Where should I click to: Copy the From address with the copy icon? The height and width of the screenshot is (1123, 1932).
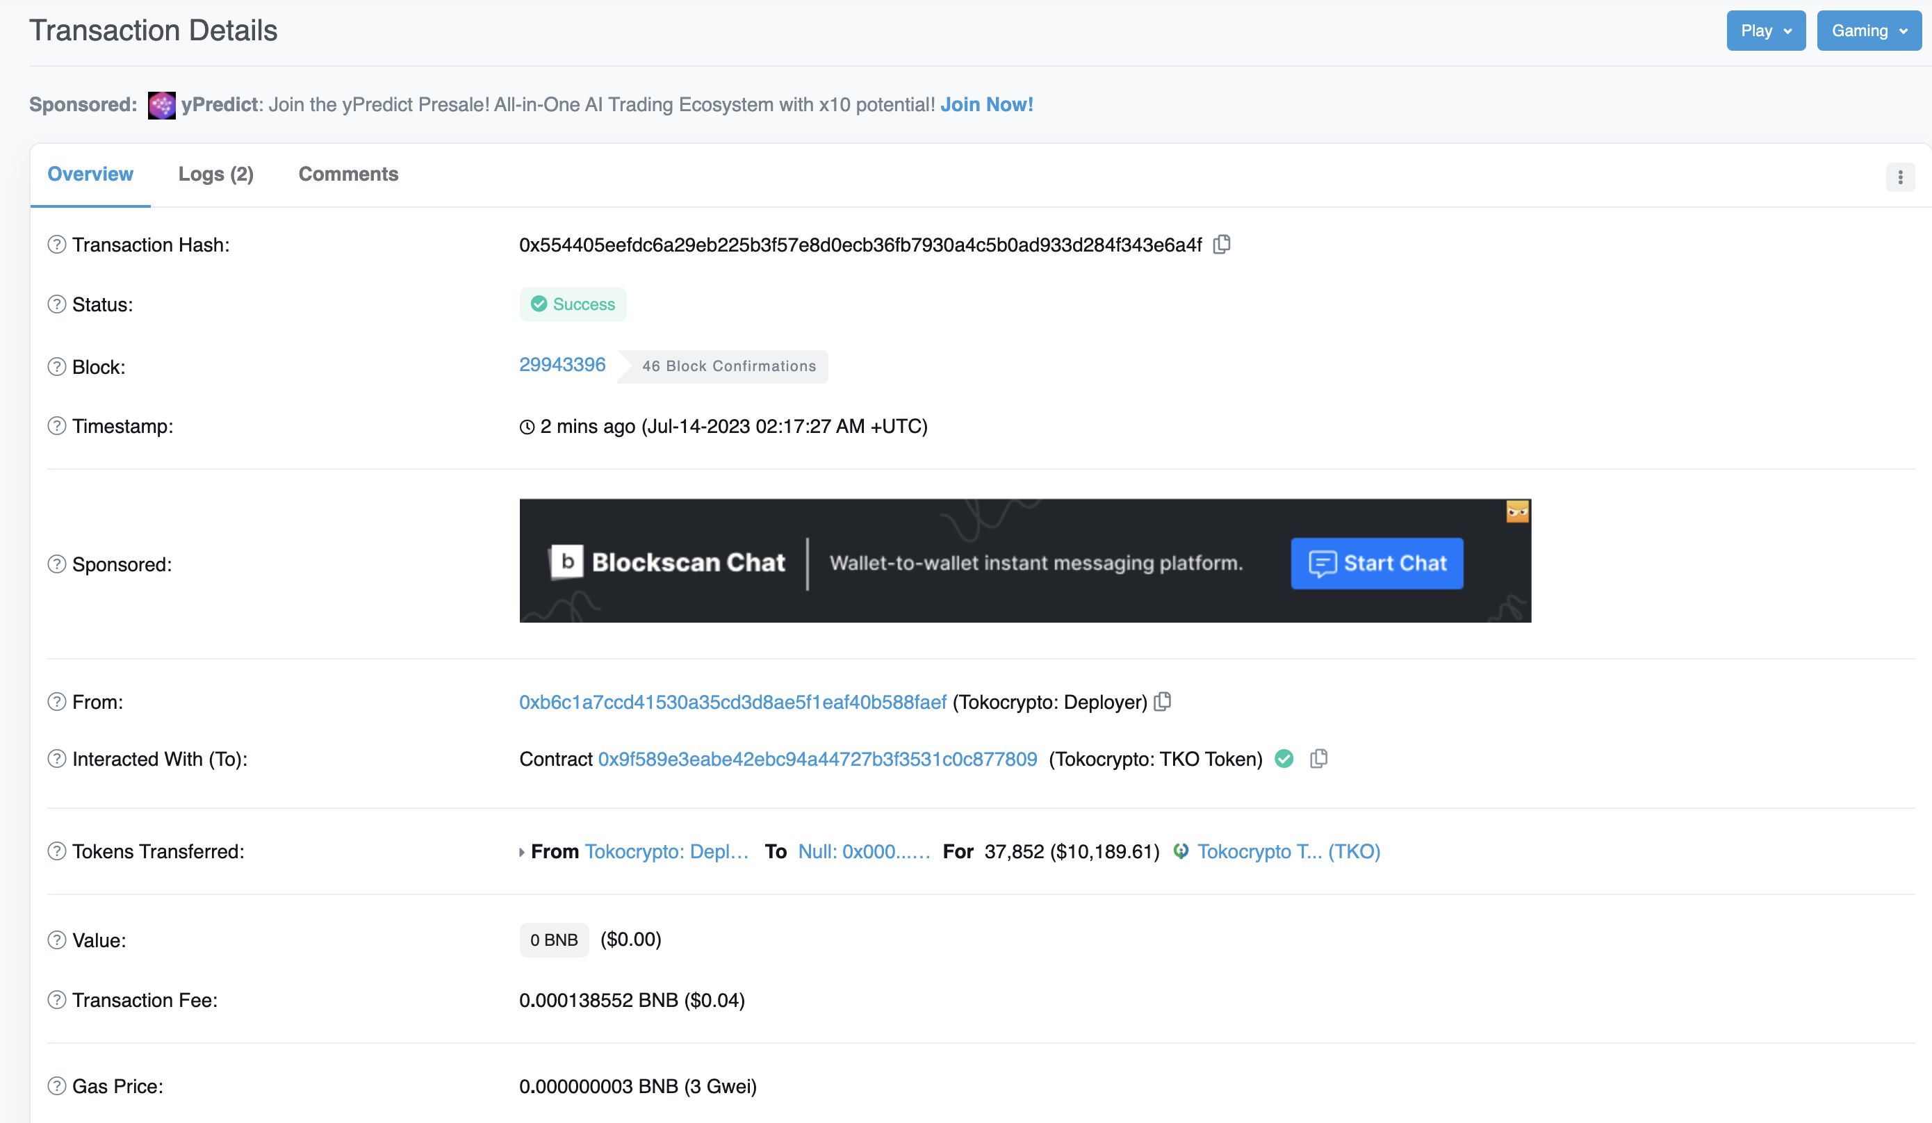1163,701
